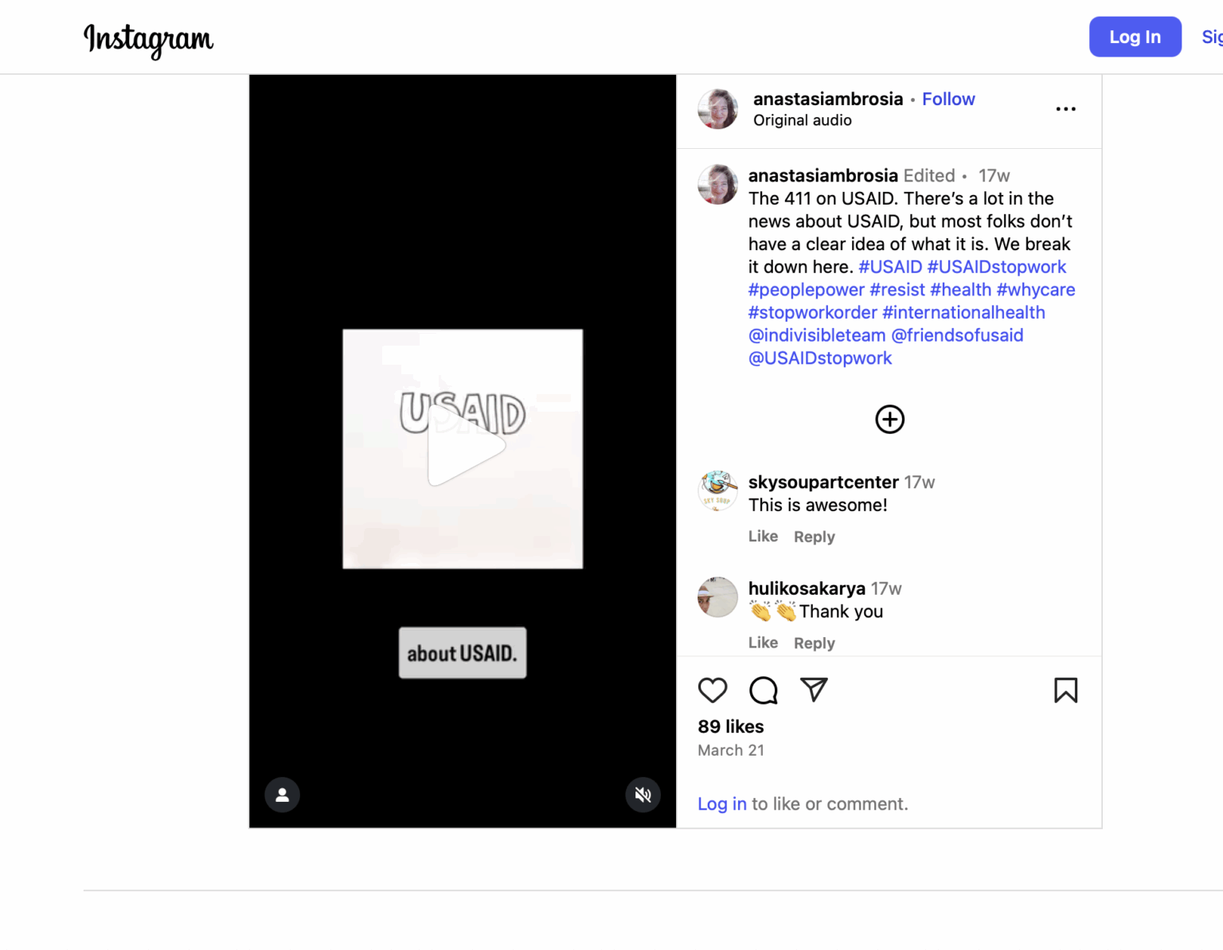Visit the @friendsofusaid mention

957,335
